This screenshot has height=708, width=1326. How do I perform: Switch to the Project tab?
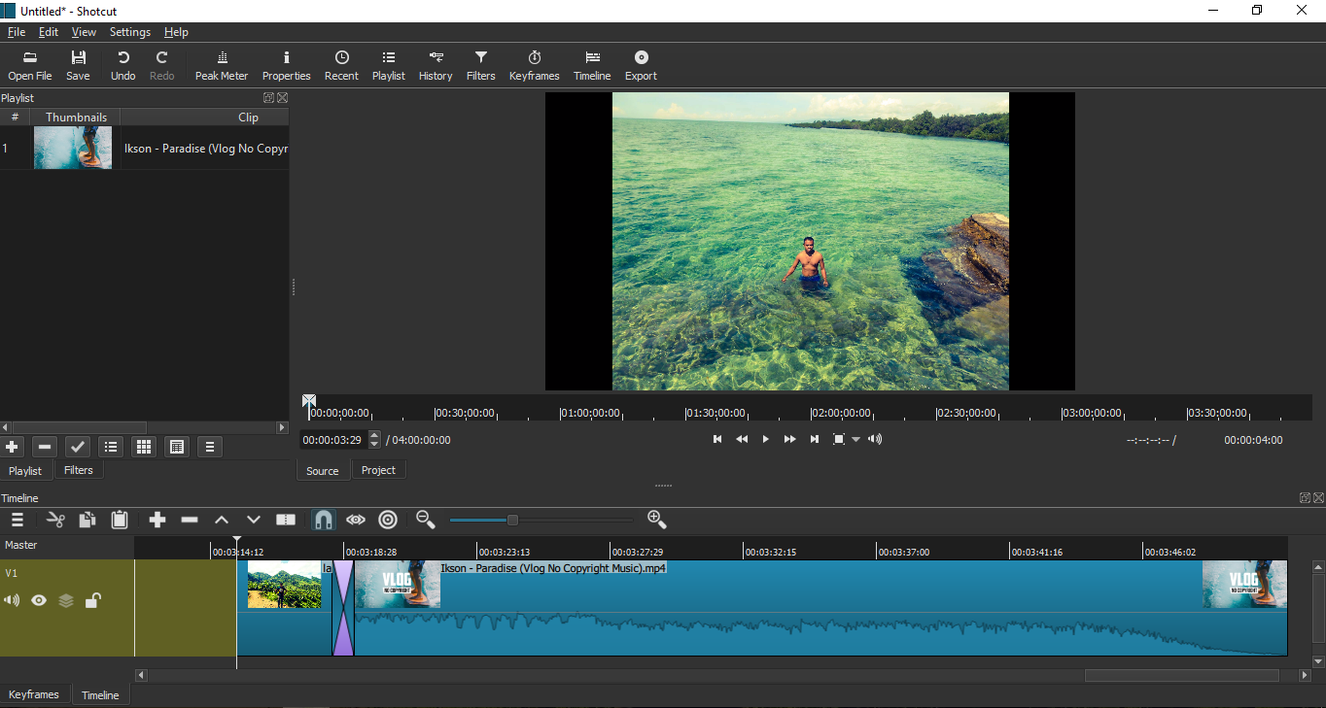pos(378,470)
